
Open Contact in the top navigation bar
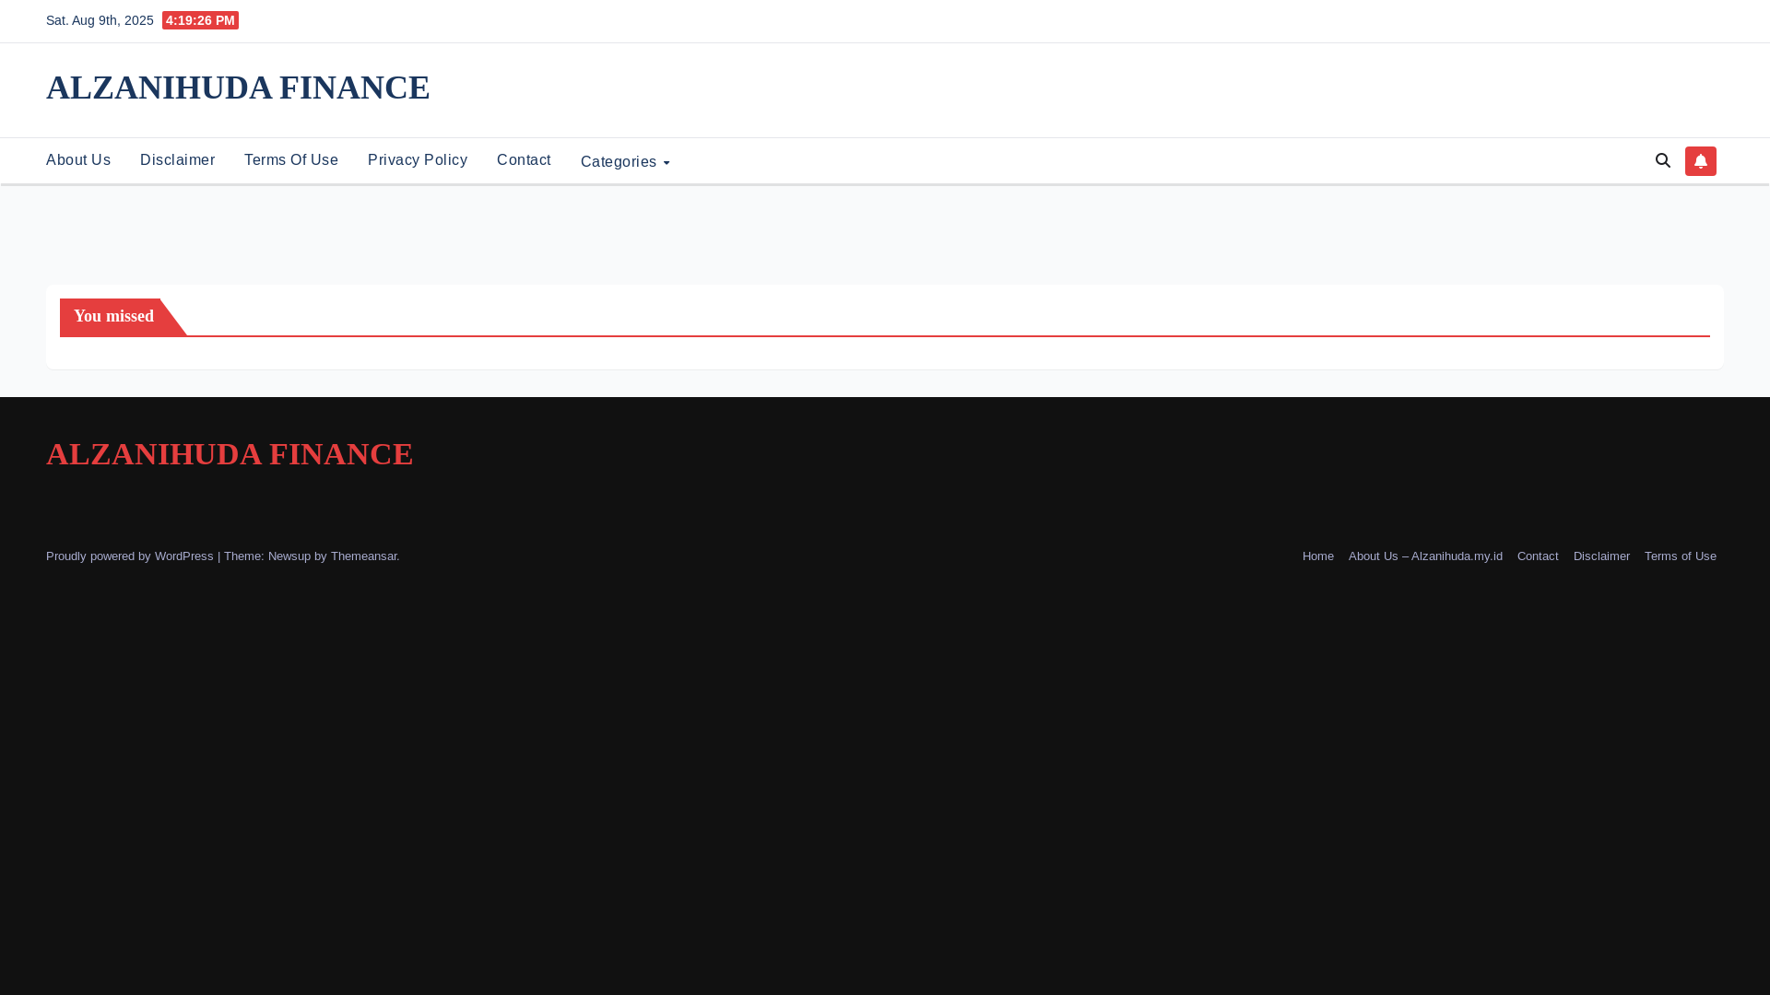click(524, 160)
